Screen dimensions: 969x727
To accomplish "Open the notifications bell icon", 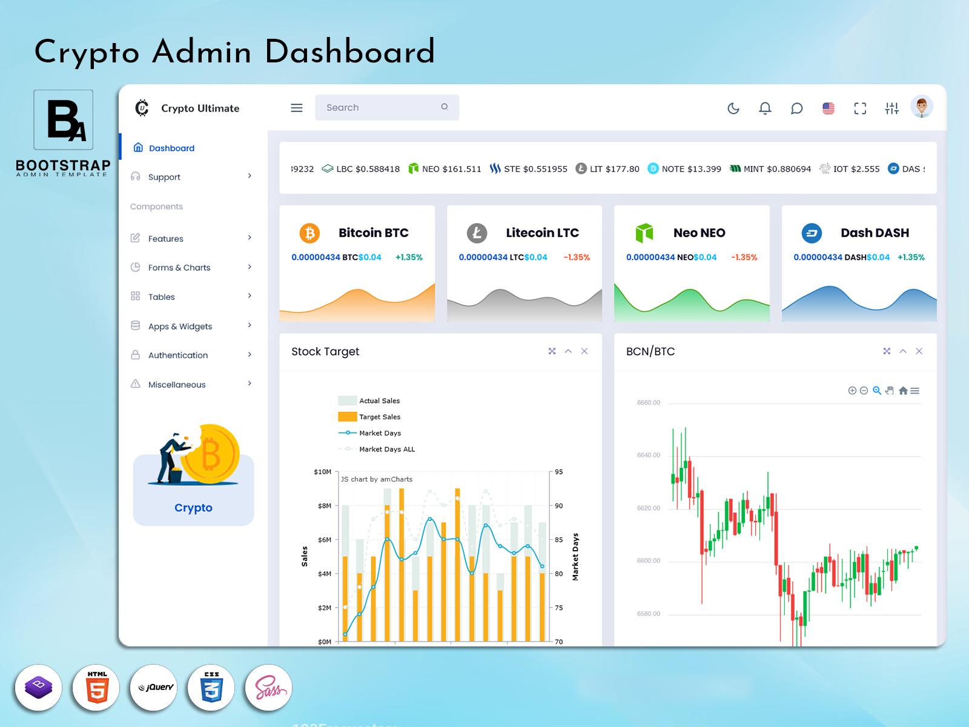I will click(x=765, y=108).
